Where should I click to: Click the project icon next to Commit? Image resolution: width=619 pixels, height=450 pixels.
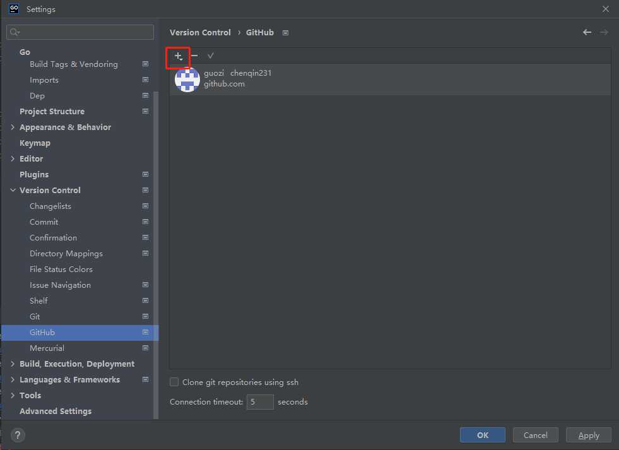(145, 222)
